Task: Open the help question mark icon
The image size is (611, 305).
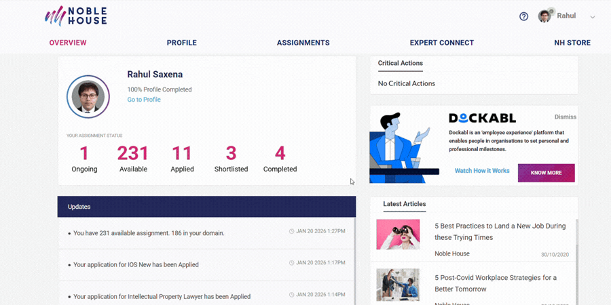Action: point(523,16)
